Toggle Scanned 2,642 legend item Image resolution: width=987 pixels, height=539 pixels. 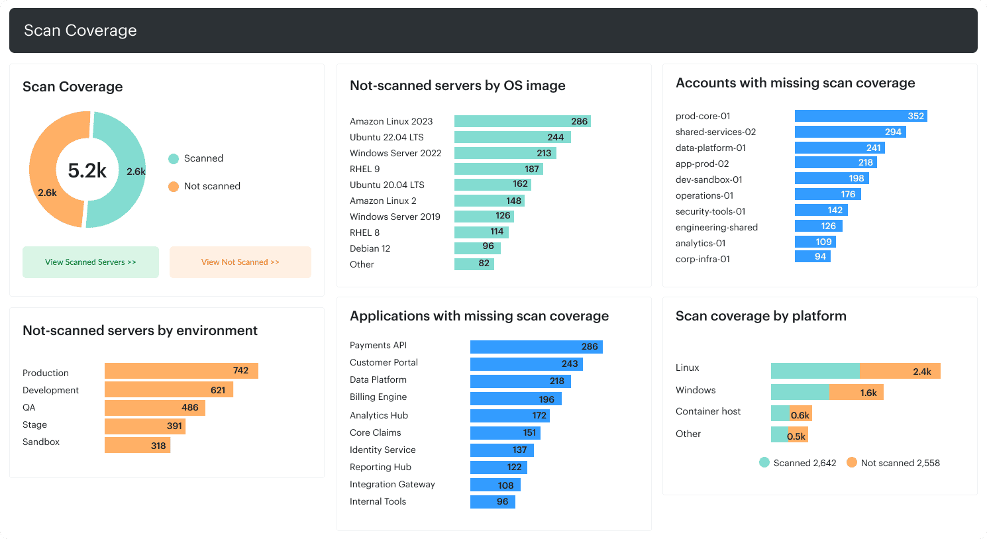[x=798, y=463]
